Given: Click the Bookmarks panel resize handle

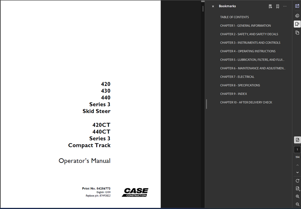Looking at the screenshot, I should point(206,104).
